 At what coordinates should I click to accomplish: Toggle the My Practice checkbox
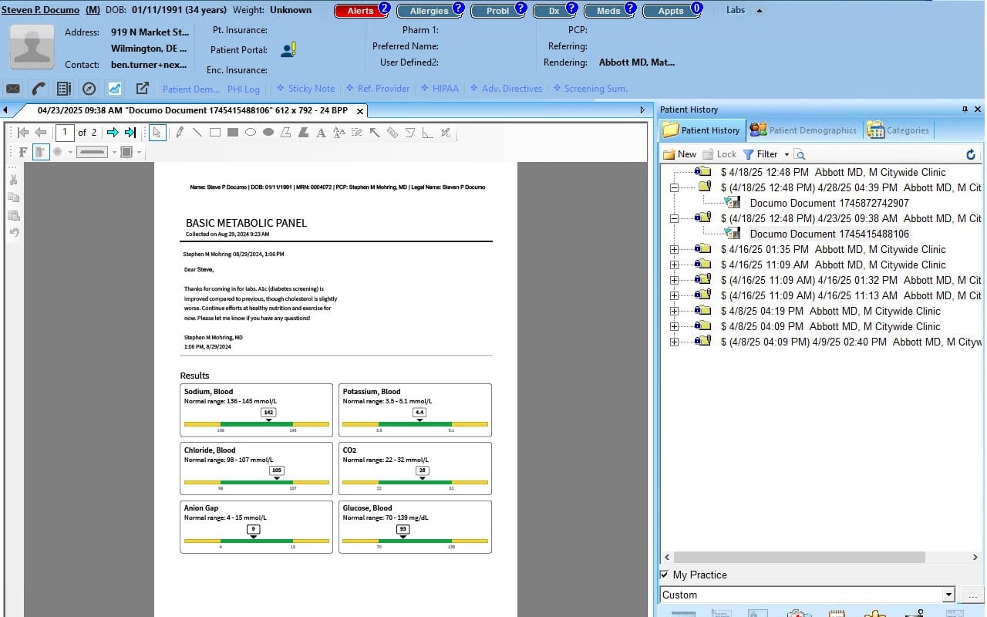[x=665, y=575]
